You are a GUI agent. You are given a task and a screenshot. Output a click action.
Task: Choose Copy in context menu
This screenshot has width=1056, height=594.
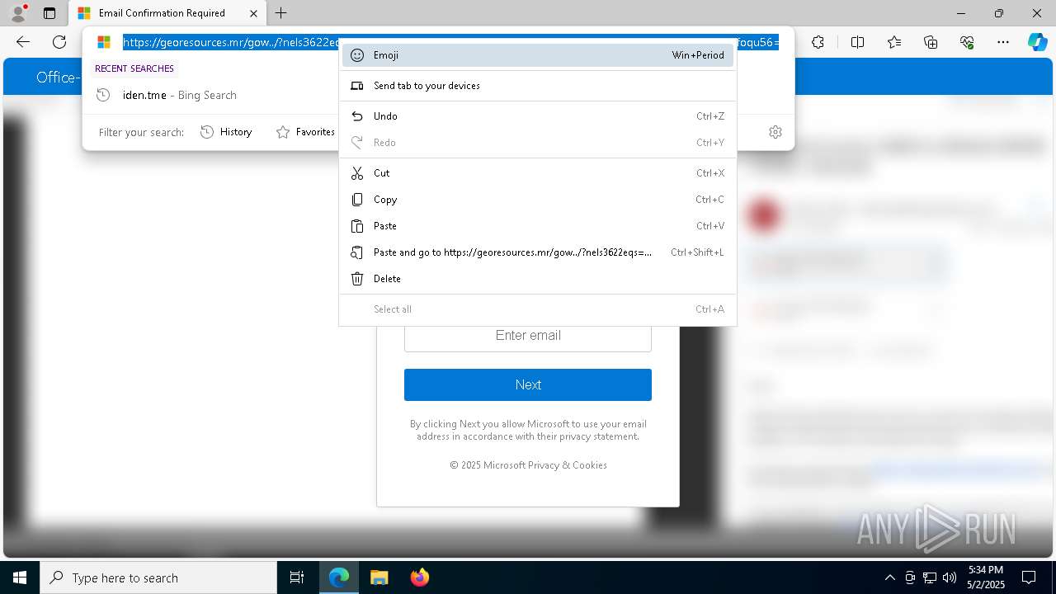click(538, 200)
